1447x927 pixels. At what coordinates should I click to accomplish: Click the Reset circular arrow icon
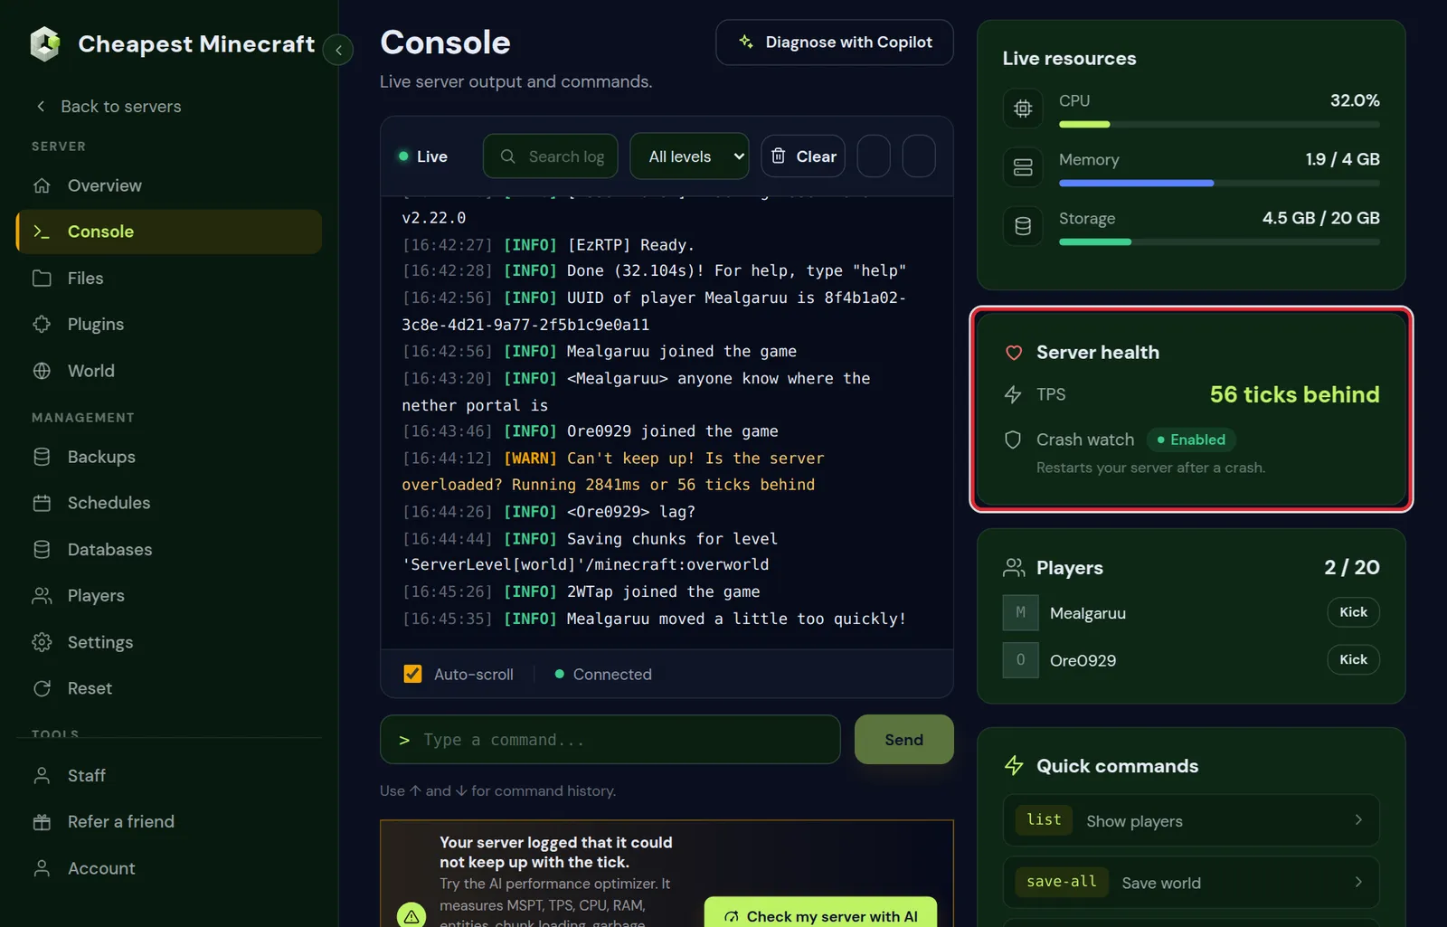(x=42, y=688)
